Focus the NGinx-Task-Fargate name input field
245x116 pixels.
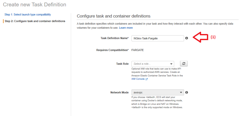point(157,38)
